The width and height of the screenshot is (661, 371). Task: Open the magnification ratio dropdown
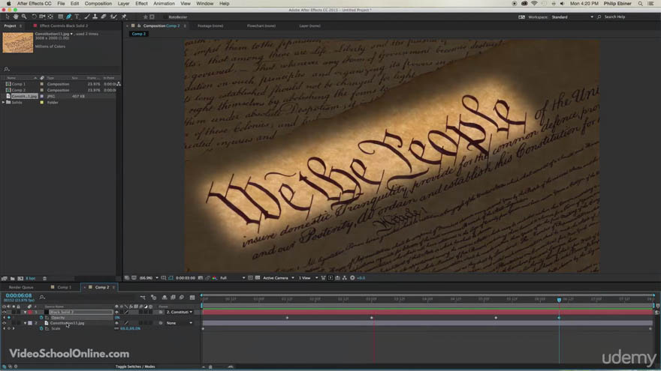pos(149,278)
